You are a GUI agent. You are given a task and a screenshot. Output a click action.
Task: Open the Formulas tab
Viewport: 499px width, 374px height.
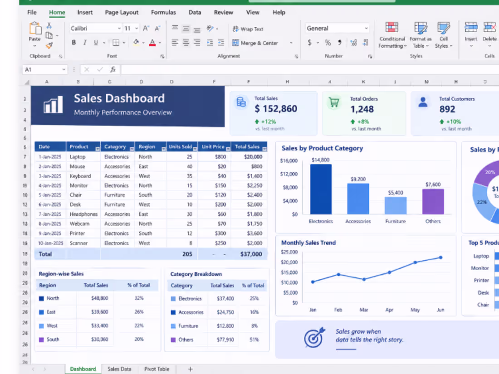click(163, 12)
